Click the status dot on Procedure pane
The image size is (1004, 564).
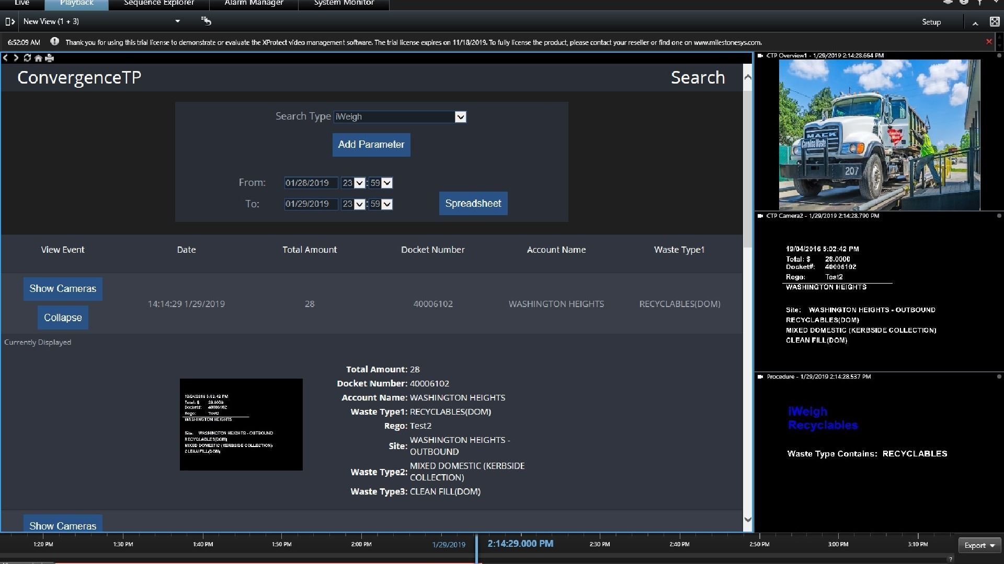pyautogui.click(x=999, y=377)
